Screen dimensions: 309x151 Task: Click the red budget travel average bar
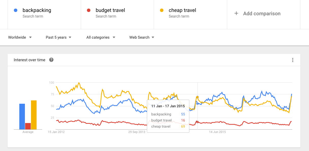click(x=28, y=126)
